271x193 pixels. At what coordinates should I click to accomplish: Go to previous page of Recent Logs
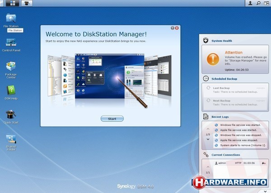208,129
